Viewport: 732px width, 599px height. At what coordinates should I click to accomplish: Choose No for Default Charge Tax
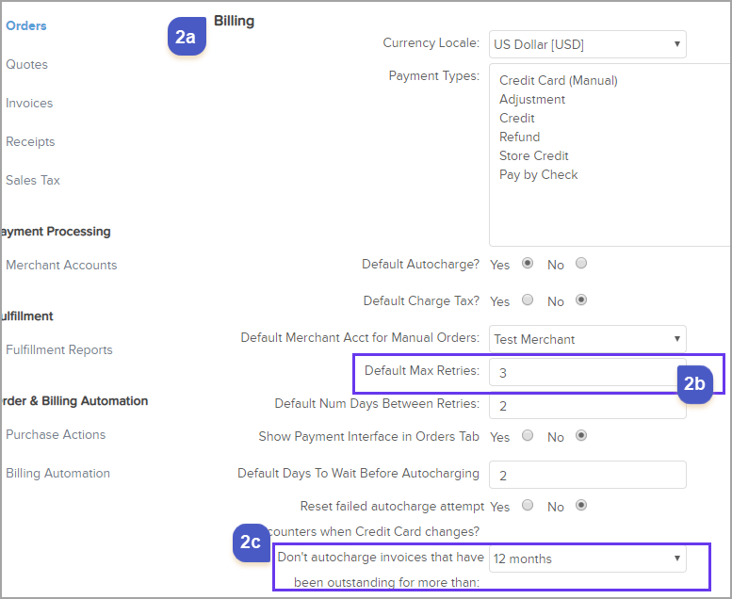(x=581, y=300)
